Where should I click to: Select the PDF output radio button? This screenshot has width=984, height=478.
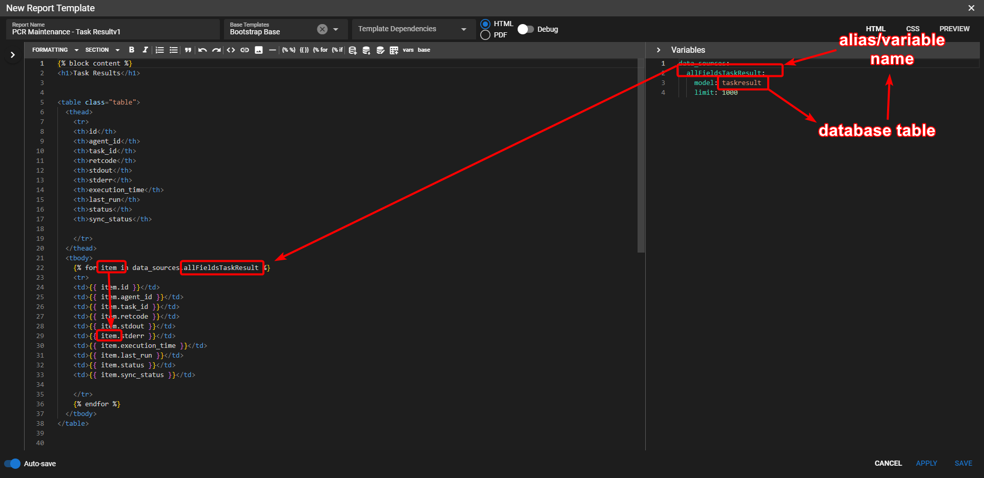(x=485, y=35)
